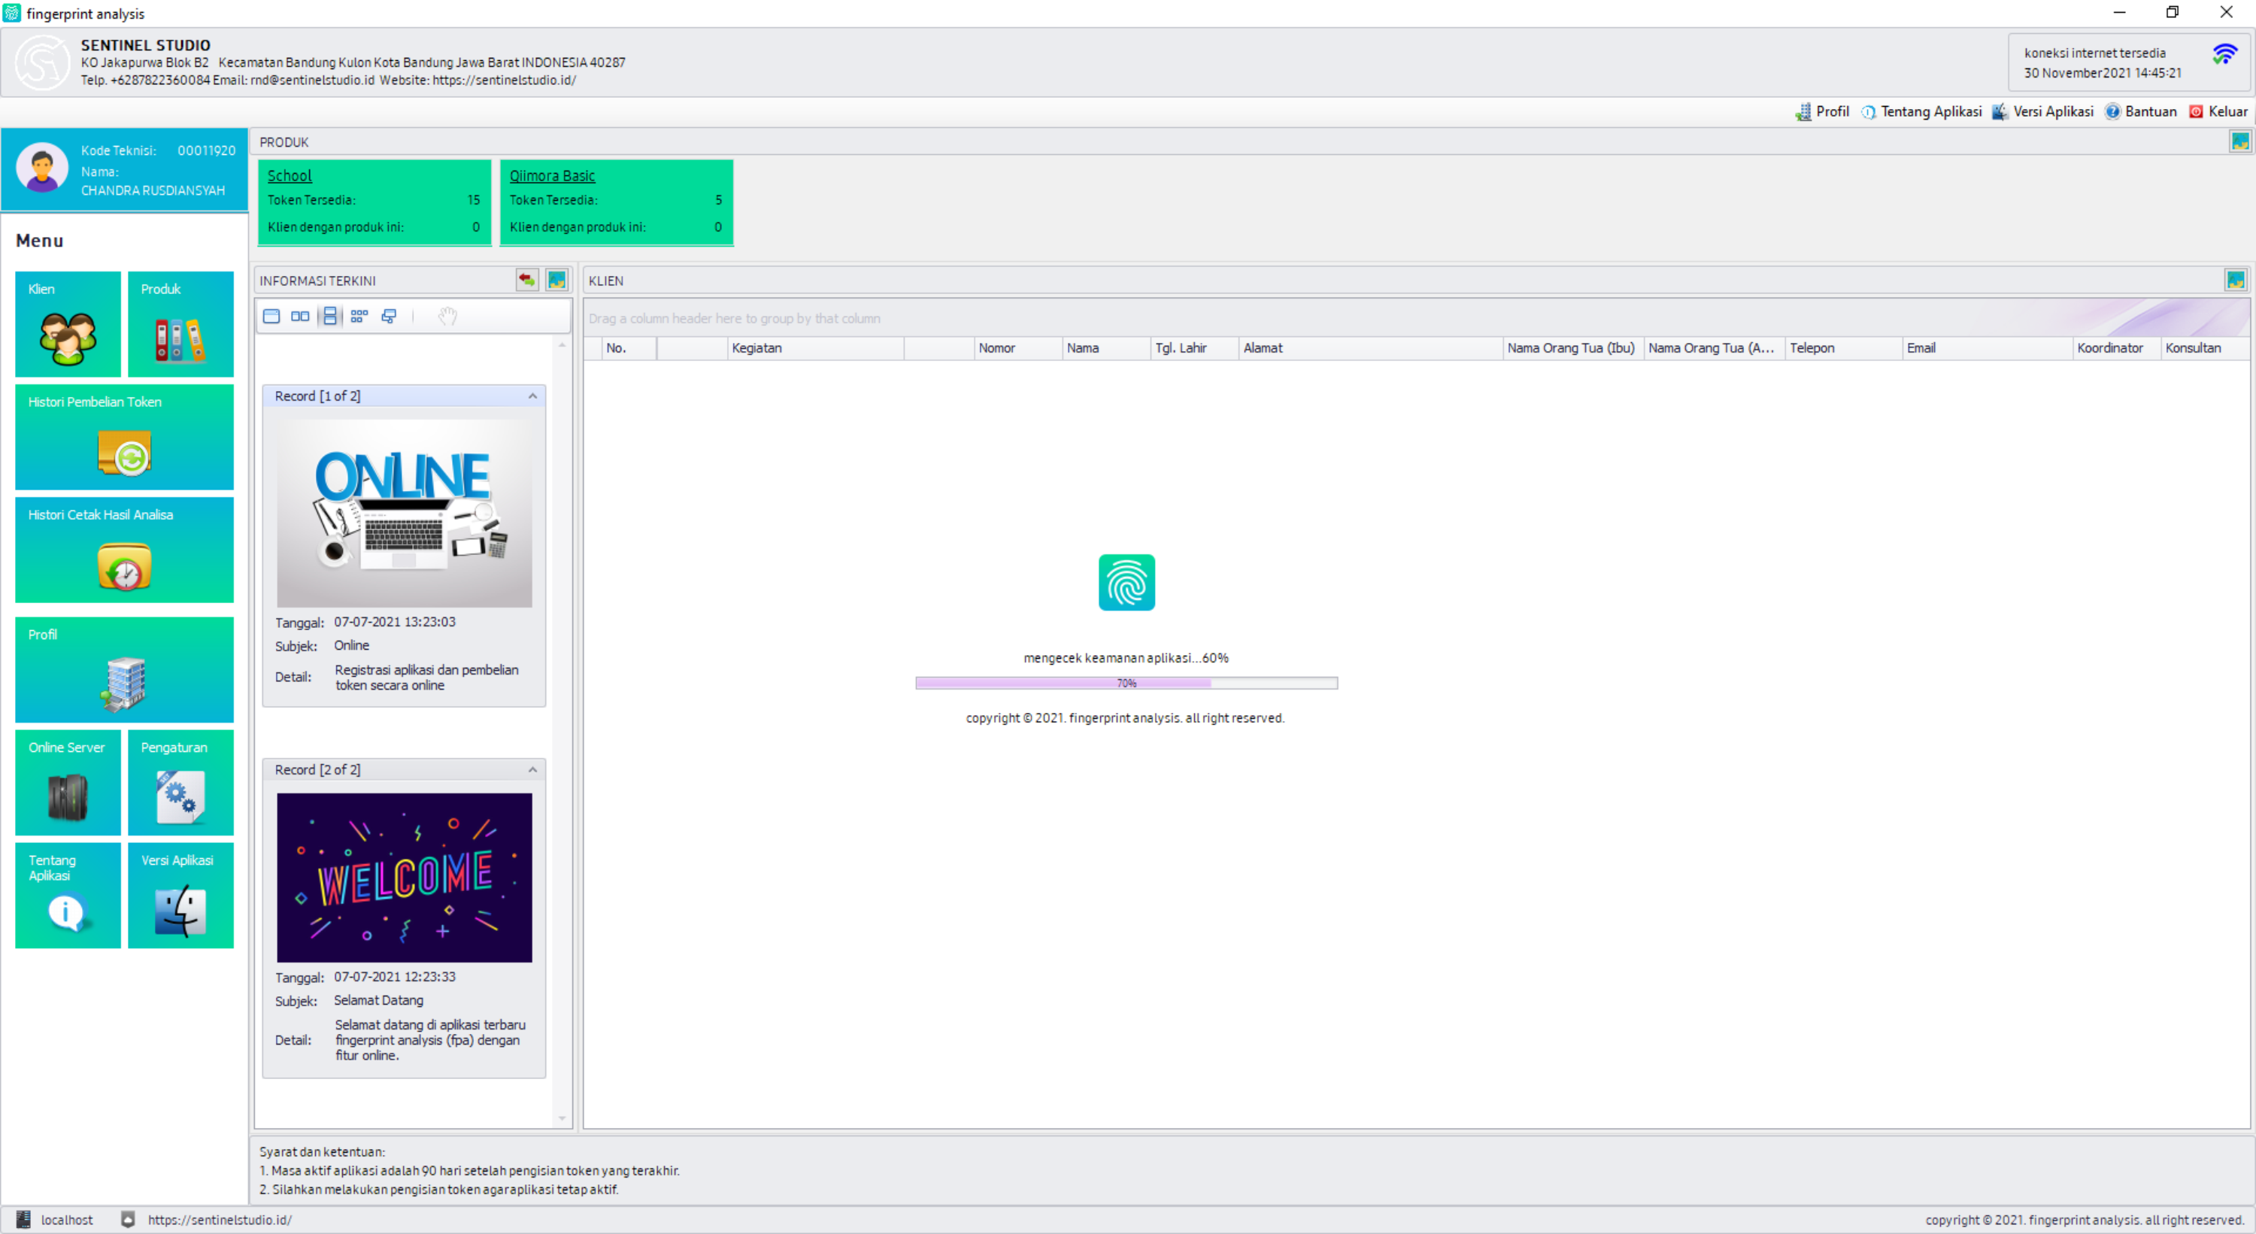This screenshot has width=2256, height=1234.
Task: Open the Klien menu tile
Action: 68,324
